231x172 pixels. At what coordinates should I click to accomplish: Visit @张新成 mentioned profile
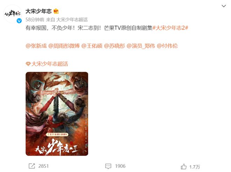click(36, 46)
